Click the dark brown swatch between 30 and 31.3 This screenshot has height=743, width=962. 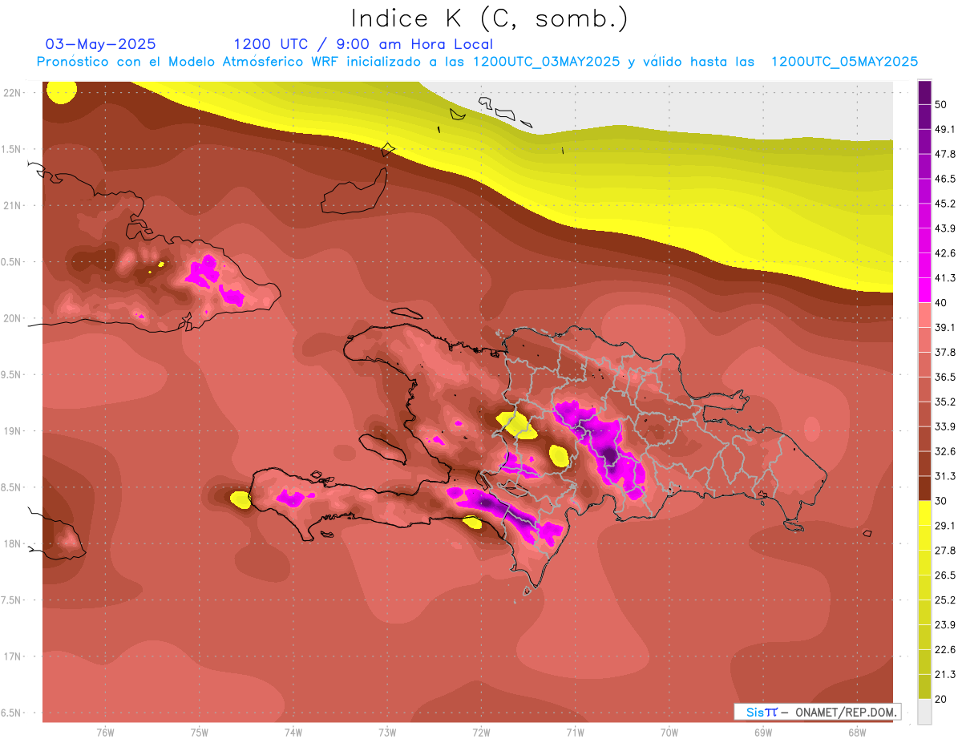coord(924,488)
